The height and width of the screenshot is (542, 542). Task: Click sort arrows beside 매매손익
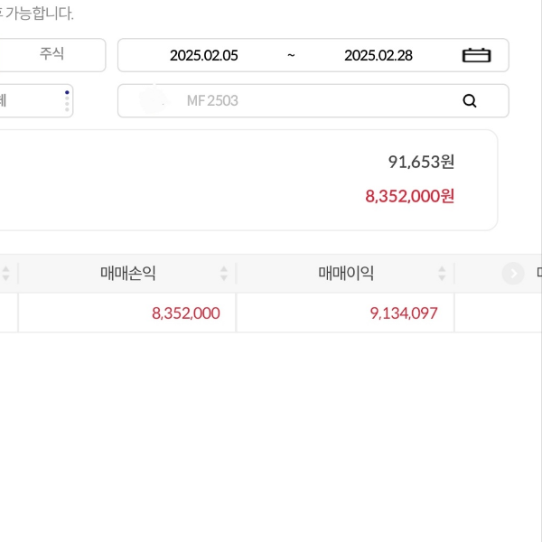224,274
